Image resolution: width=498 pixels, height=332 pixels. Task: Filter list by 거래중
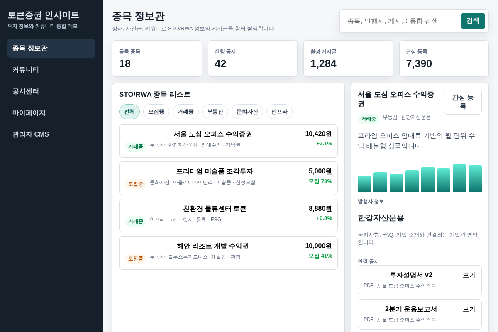(186, 112)
